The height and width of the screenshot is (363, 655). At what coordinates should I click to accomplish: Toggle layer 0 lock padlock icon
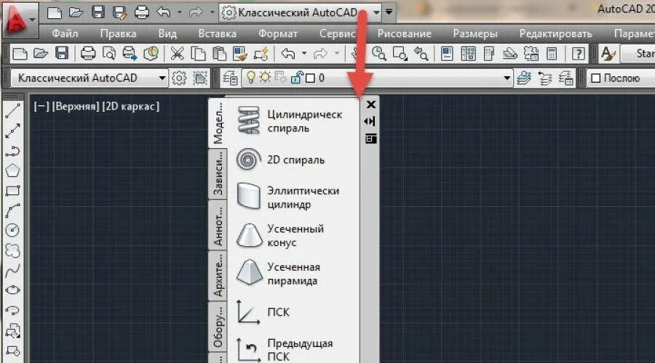click(297, 78)
